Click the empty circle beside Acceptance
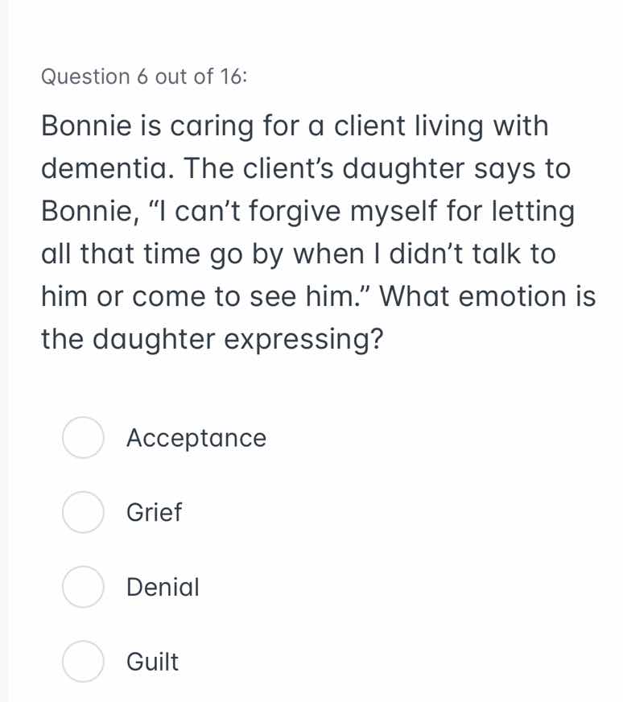 click(x=82, y=438)
